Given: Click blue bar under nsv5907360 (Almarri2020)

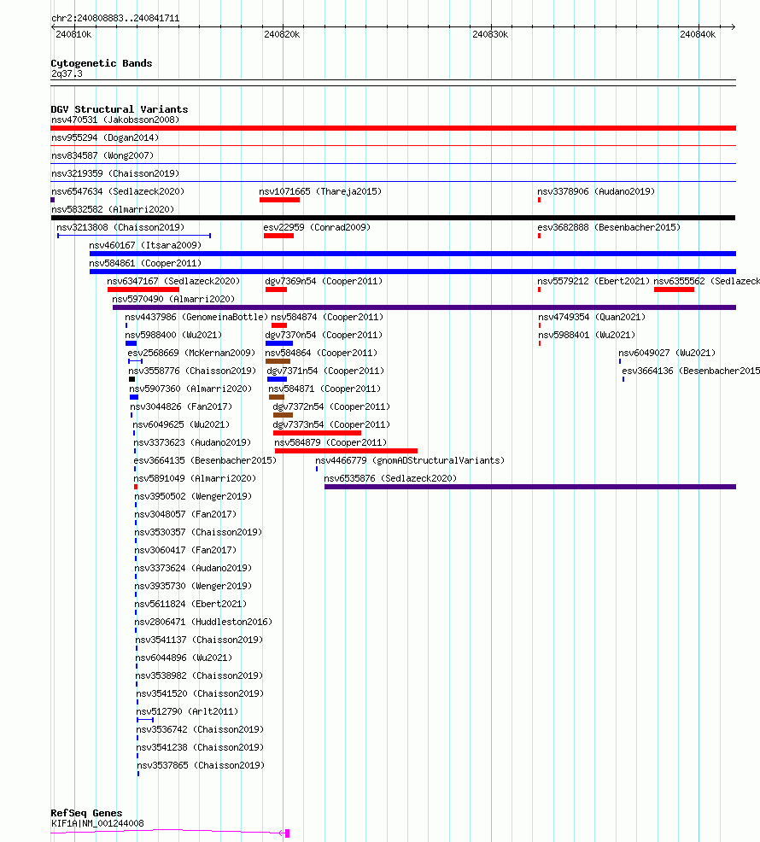Looking at the screenshot, I should [x=134, y=397].
